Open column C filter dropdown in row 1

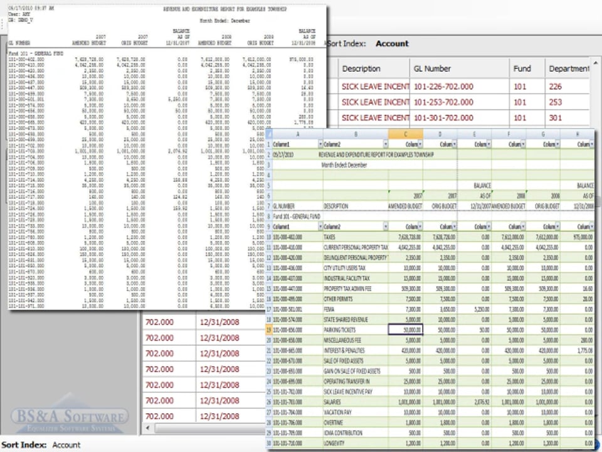coord(420,144)
